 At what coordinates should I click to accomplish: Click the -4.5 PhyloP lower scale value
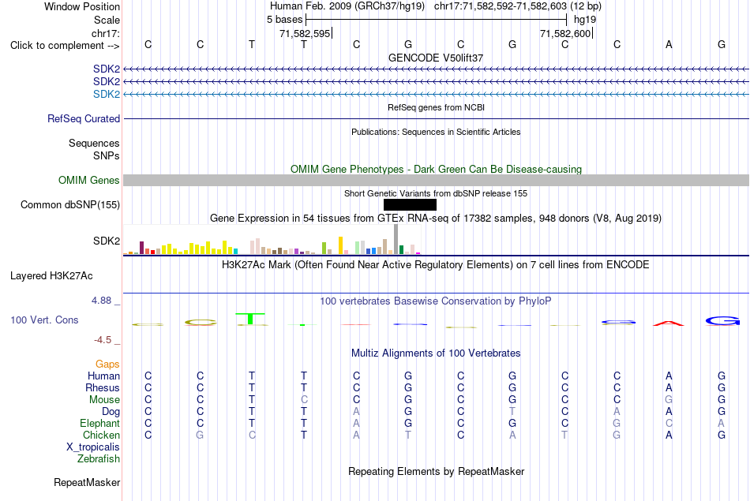coord(103,340)
